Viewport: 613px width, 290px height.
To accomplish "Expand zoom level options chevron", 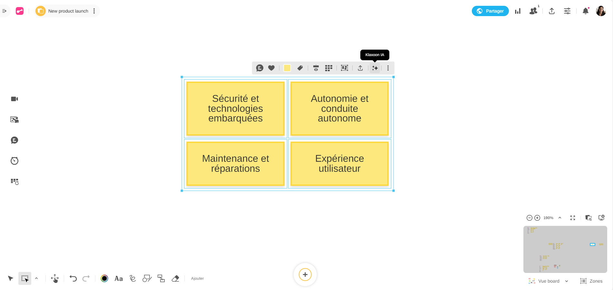I will click(x=560, y=218).
